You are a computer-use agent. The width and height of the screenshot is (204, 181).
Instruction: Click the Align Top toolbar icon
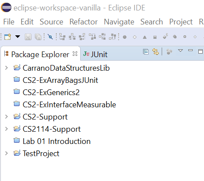92,37
